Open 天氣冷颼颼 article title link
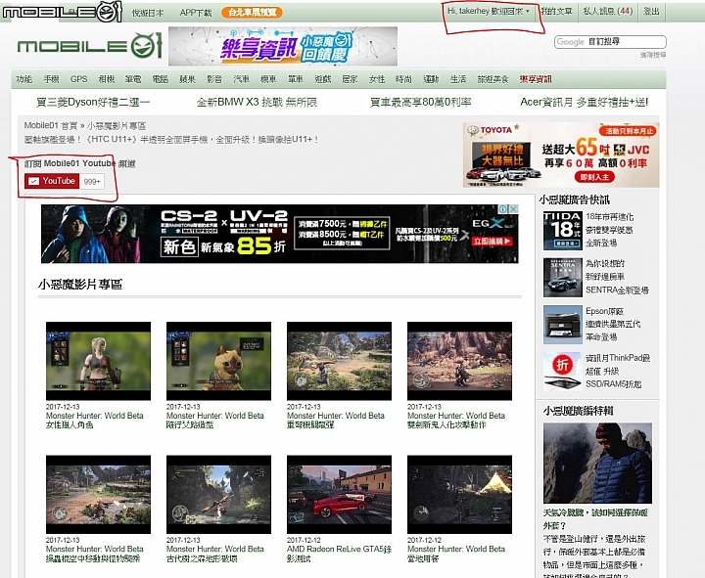The width and height of the screenshot is (705, 578). click(x=595, y=518)
